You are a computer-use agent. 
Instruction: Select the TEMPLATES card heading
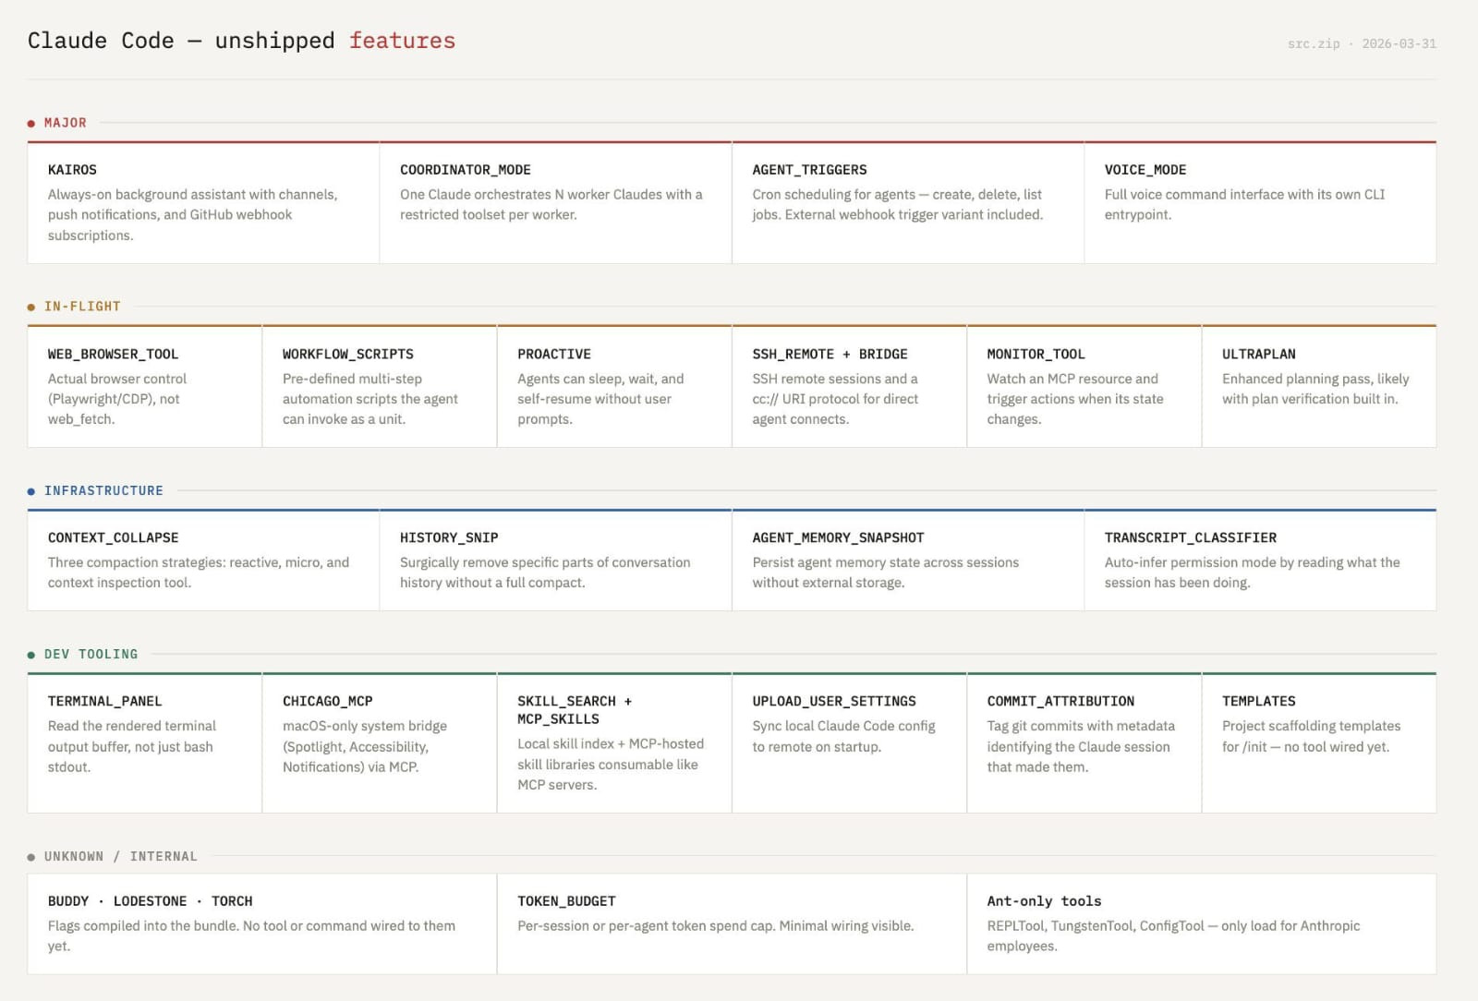click(x=1258, y=701)
